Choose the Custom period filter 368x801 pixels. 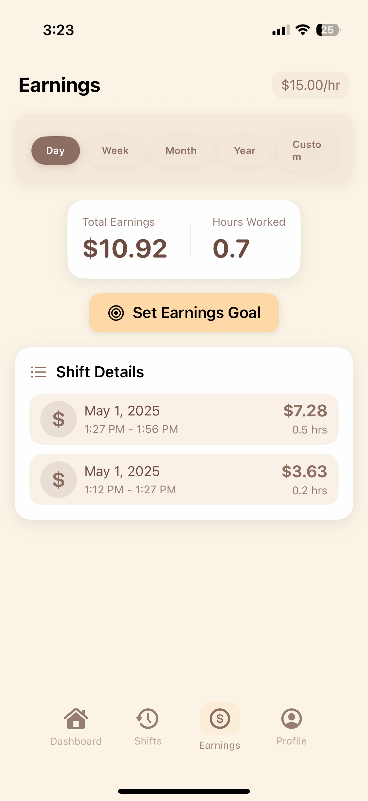pyautogui.click(x=307, y=151)
